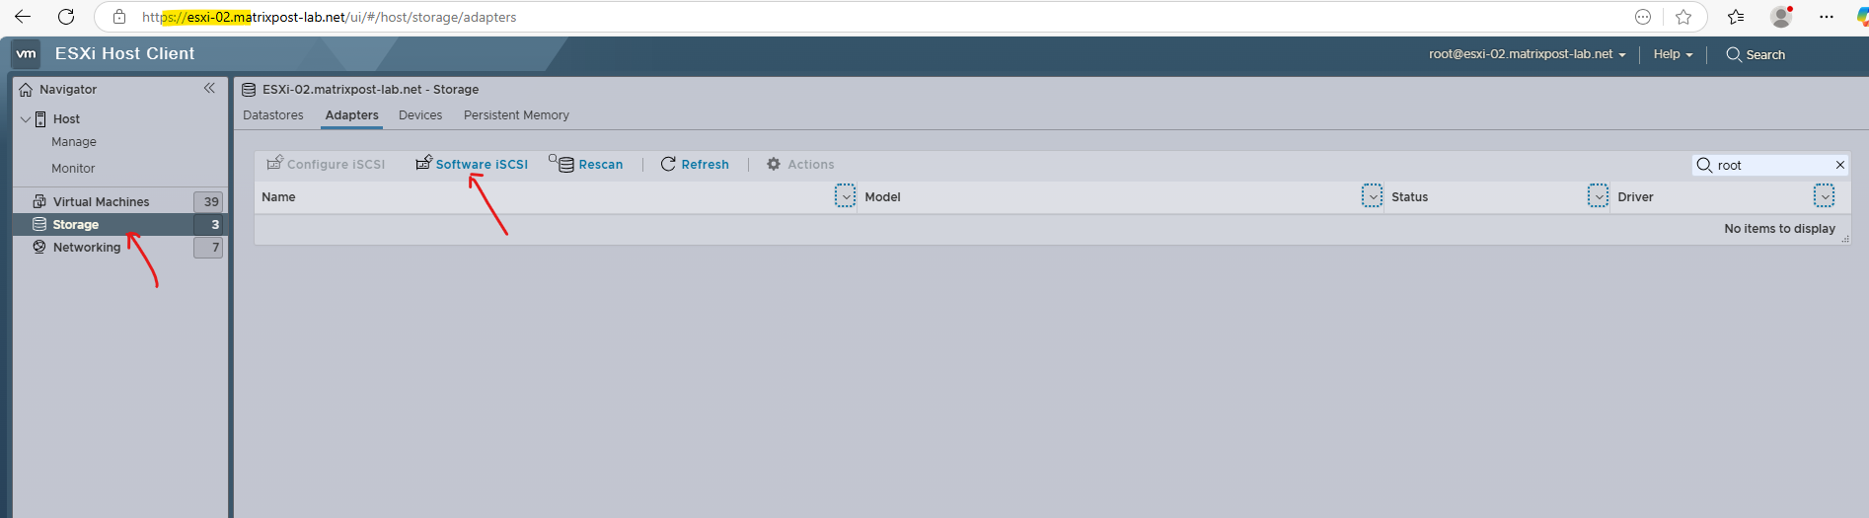Click the Refresh button
The height and width of the screenshot is (518, 1869).
695,164
